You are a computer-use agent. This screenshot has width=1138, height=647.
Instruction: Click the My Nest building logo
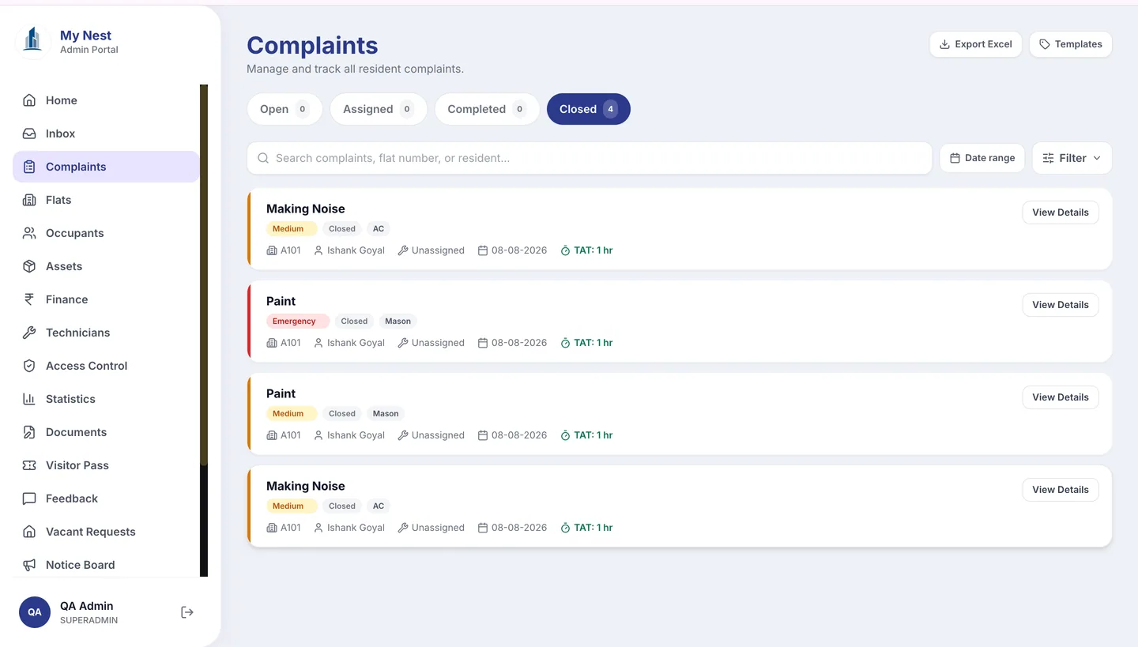coord(33,40)
